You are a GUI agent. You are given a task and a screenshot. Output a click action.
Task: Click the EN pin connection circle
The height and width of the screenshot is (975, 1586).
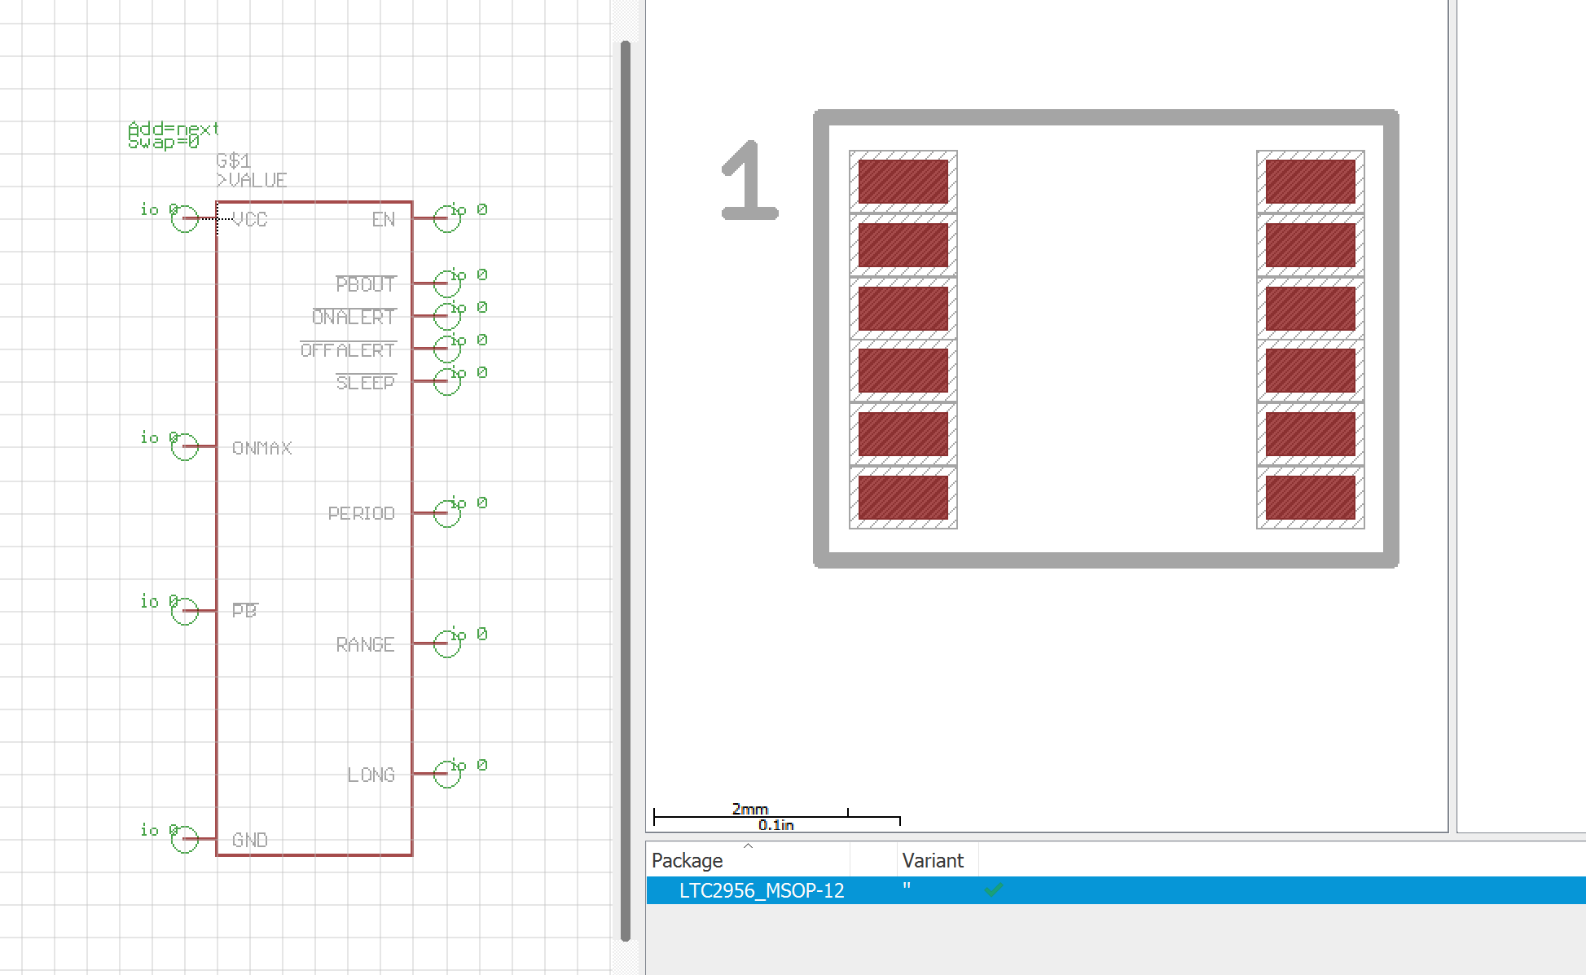(x=446, y=218)
